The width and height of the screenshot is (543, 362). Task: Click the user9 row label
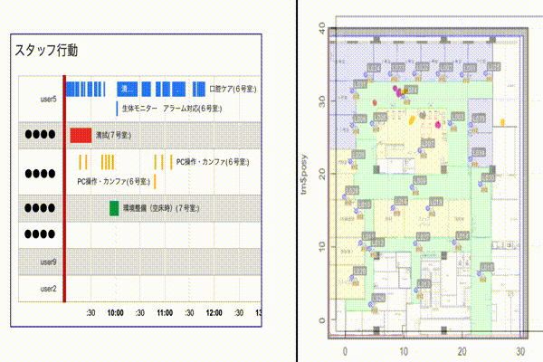tap(48, 262)
